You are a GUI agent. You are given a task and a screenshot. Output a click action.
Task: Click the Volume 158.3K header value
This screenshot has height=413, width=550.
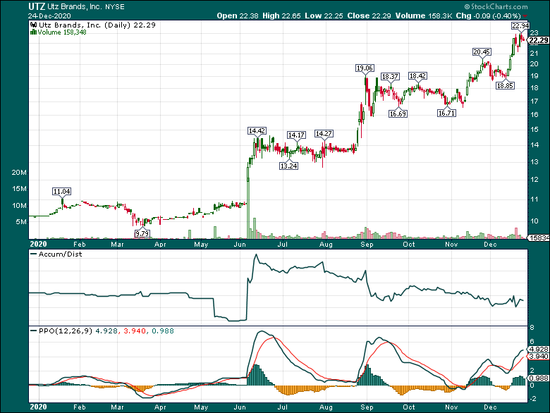pyautogui.click(x=424, y=16)
